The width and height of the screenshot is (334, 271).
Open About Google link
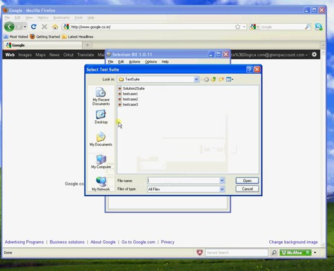point(103,242)
